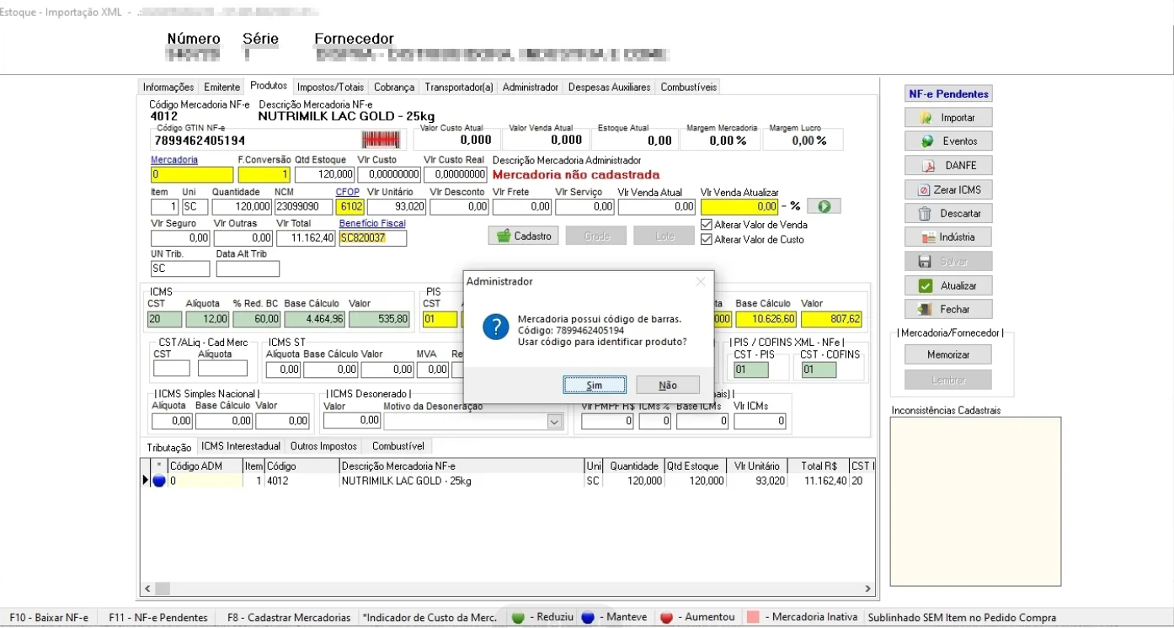This screenshot has width=1174, height=628.
Task: Click the F.Conversão input field
Action: pos(264,174)
